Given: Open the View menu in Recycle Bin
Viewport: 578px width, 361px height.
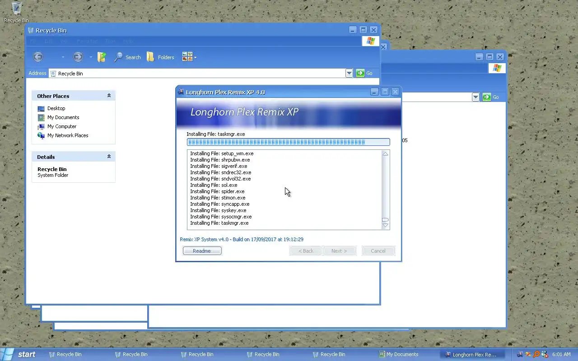Looking at the screenshot, I should pos(65,41).
